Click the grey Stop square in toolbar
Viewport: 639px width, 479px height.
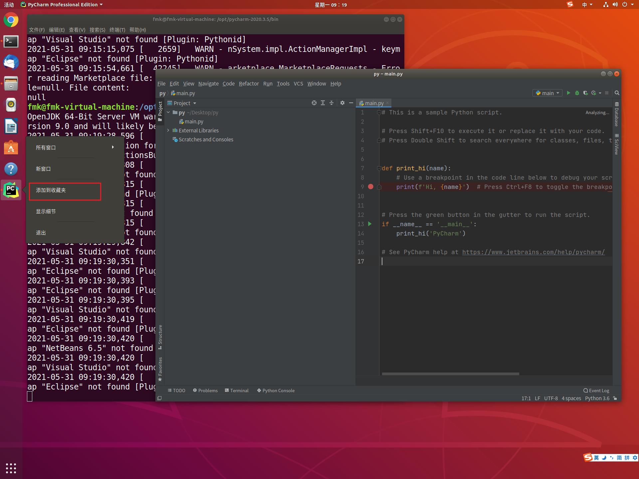[x=607, y=93]
